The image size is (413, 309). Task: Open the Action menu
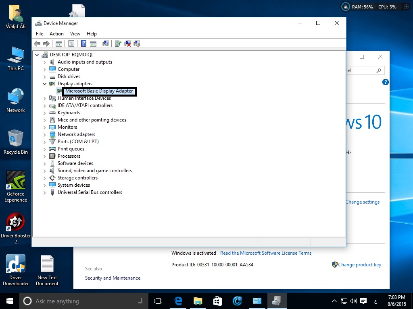pos(56,34)
